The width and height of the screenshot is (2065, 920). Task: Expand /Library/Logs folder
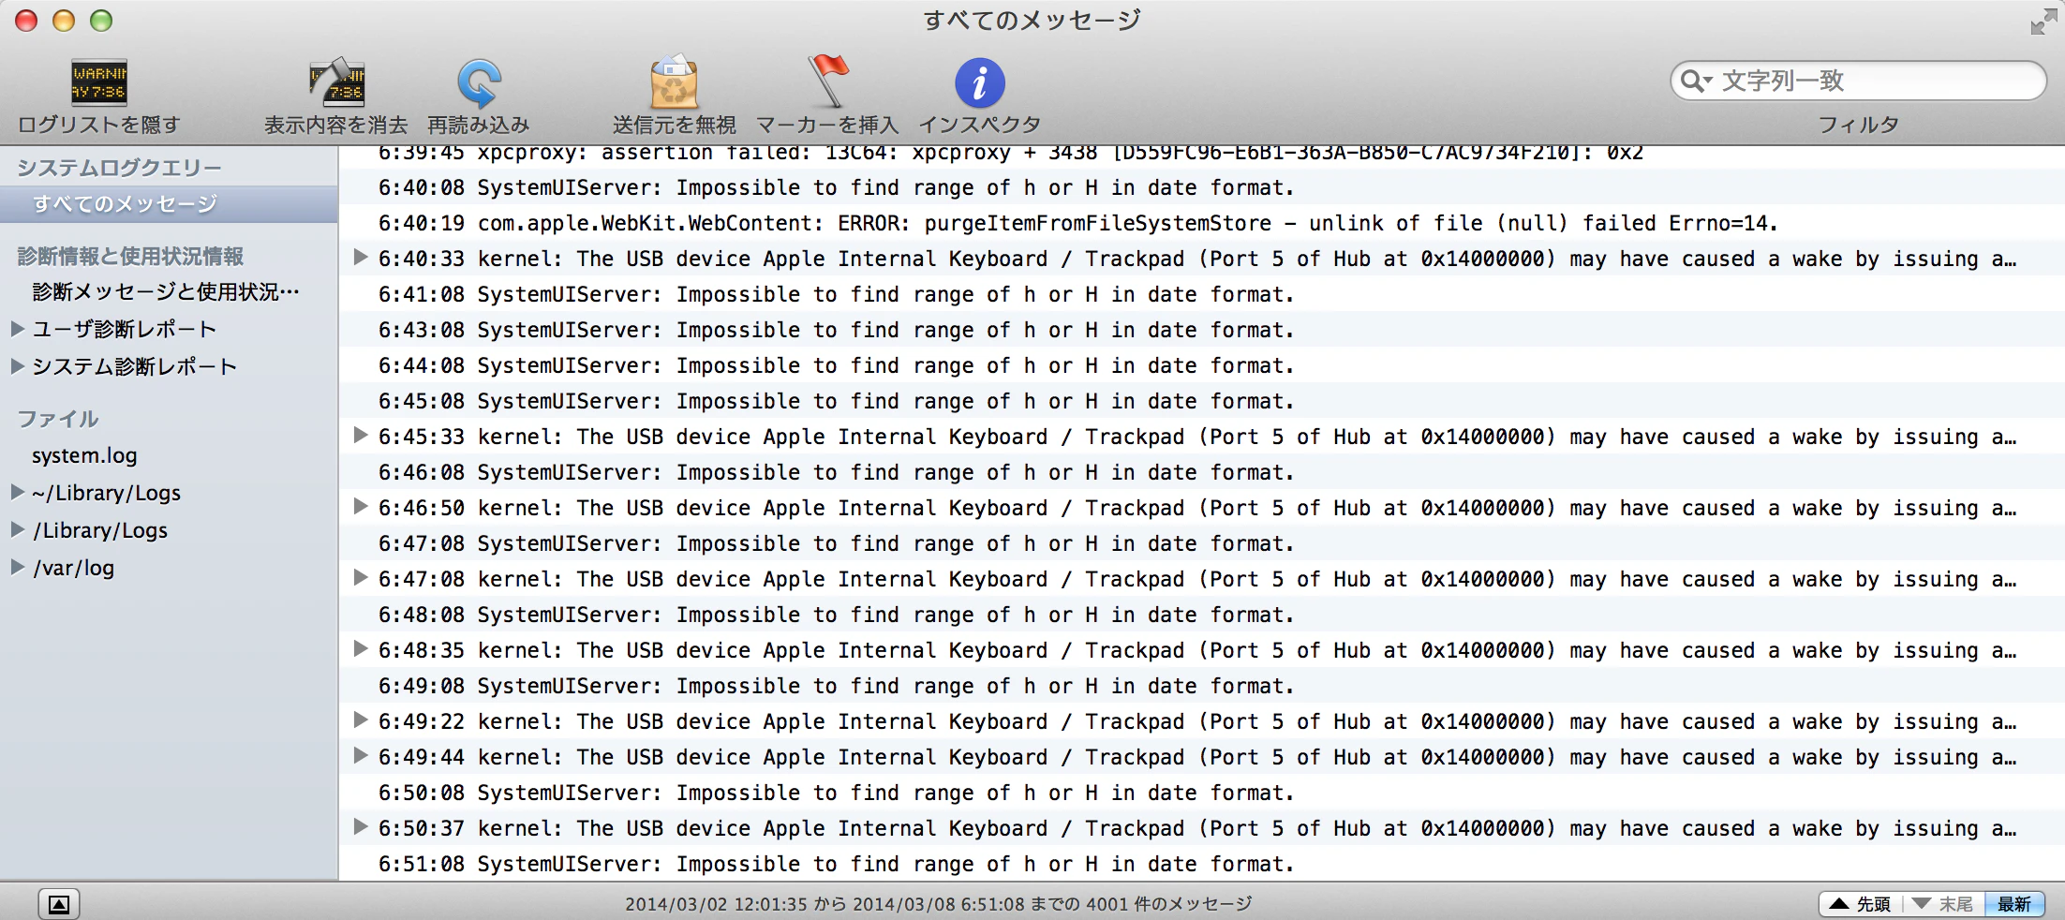(17, 529)
